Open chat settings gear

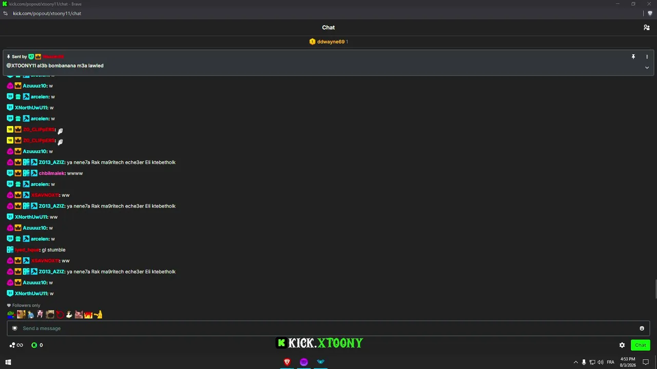622,345
